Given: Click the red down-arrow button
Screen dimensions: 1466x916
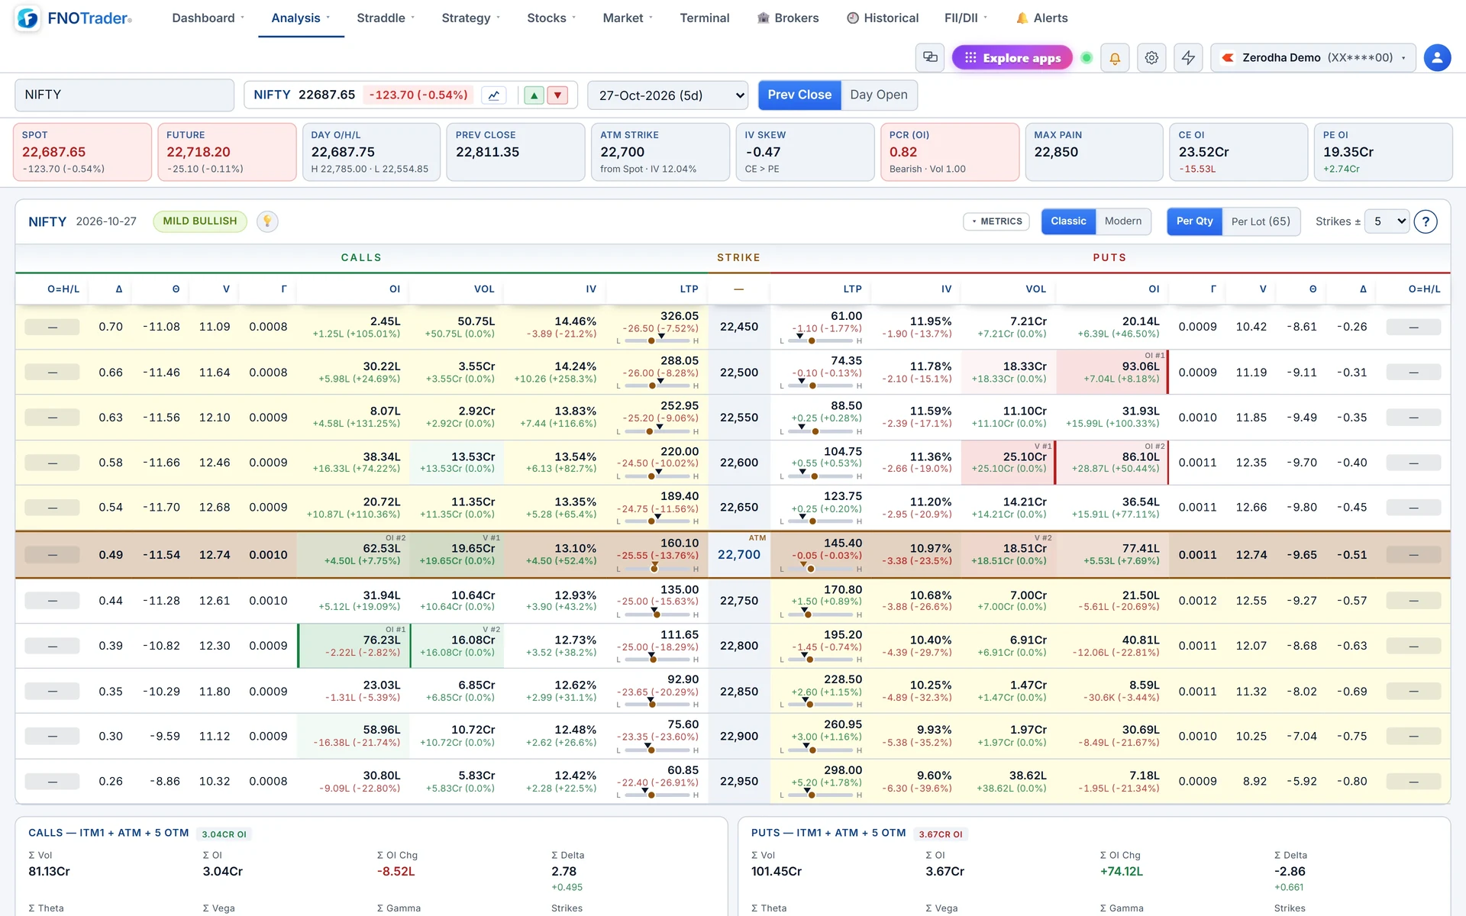Looking at the screenshot, I should tap(558, 95).
